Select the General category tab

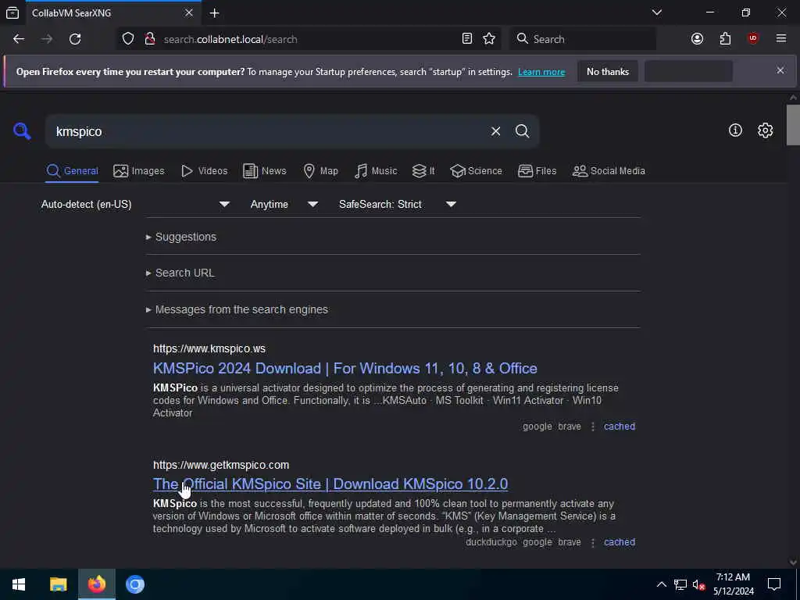point(72,171)
